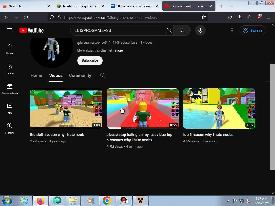Viewport: 275px width, 206px height.
Task: Click the Firefox taskbar icon
Action: click(41, 201)
